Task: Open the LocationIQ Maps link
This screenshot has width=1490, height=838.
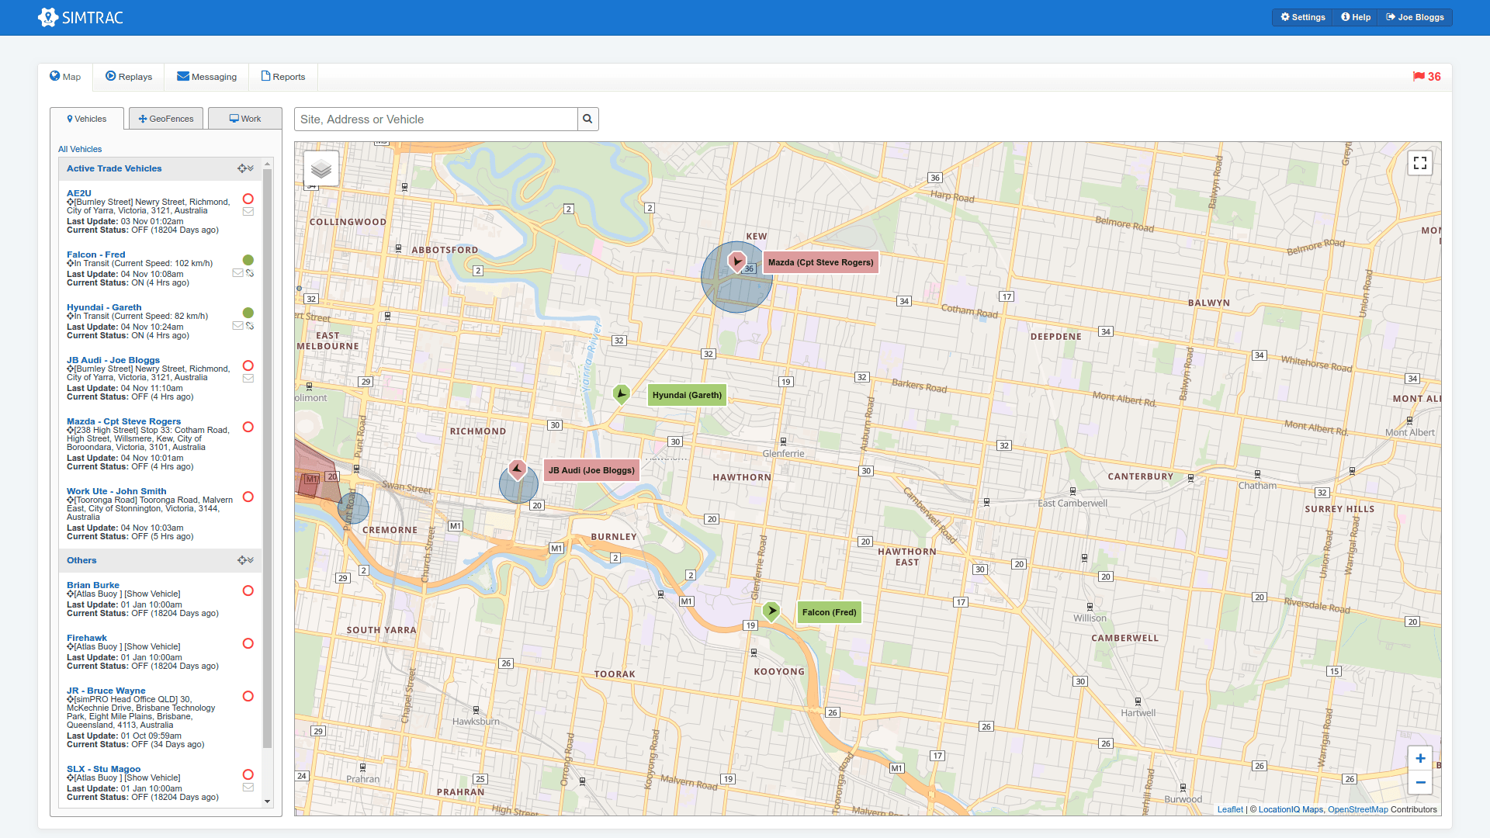Action: click(x=1291, y=809)
